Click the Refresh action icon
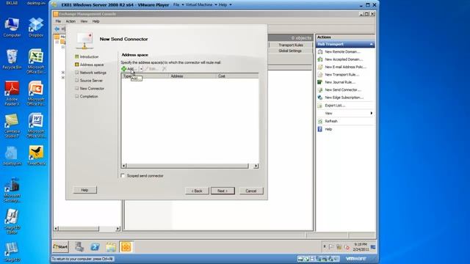The image size is (470, 264). (320, 121)
